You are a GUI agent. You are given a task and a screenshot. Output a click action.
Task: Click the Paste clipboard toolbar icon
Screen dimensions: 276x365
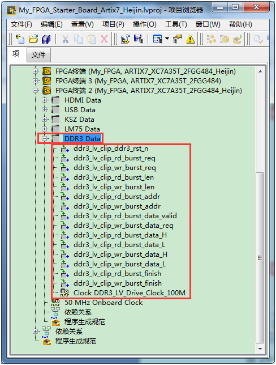[x=92, y=39]
